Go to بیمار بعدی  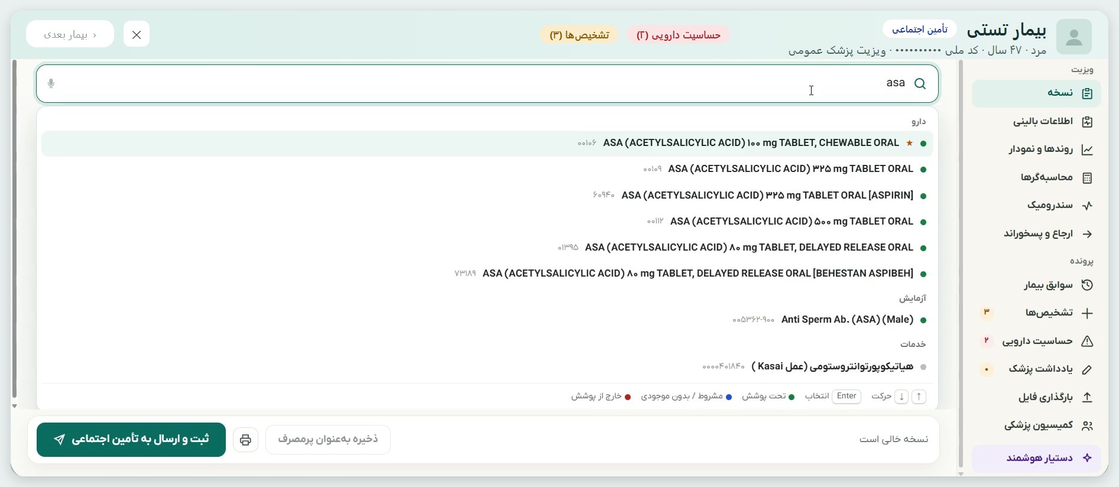pyautogui.click(x=70, y=34)
